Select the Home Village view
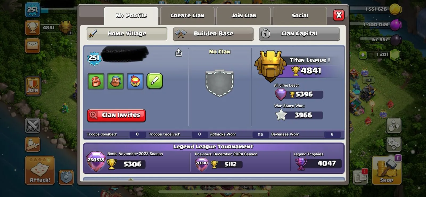Image resolution: width=426 pixels, height=197 pixels. pyautogui.click(x=127, y=34)
